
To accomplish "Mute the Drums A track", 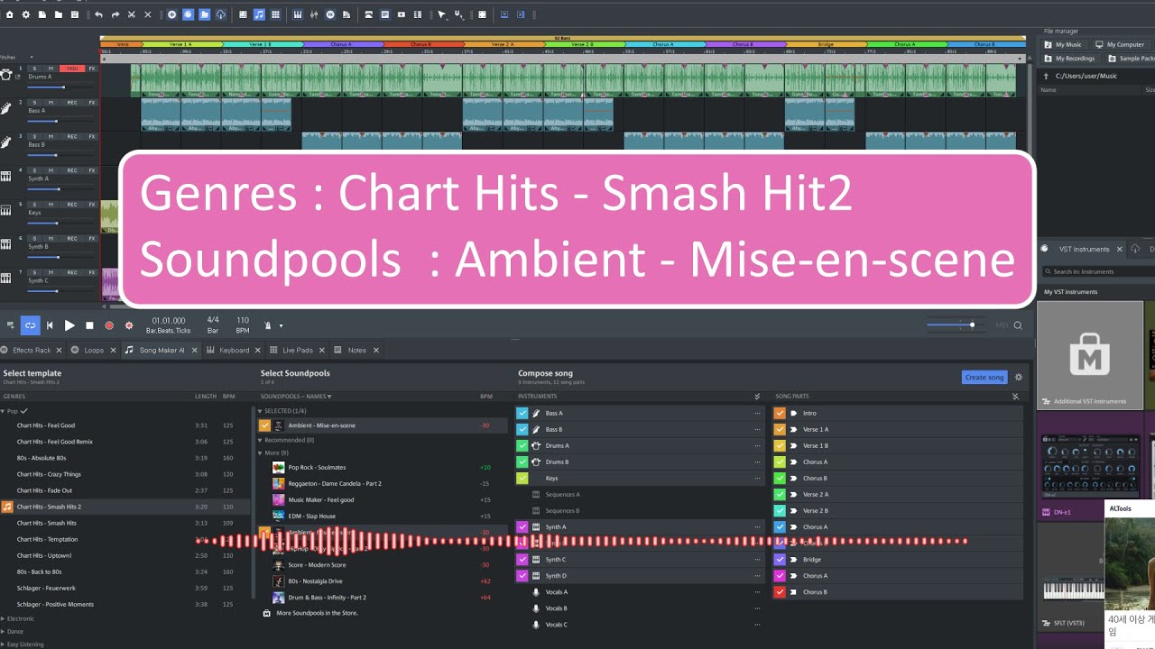I will coord(51,69).
